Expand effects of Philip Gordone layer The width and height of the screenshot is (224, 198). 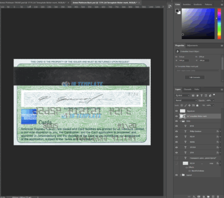pos(220,131)
